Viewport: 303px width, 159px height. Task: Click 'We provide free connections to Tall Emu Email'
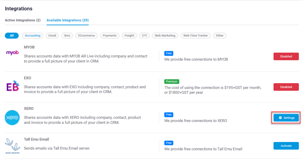203,149
